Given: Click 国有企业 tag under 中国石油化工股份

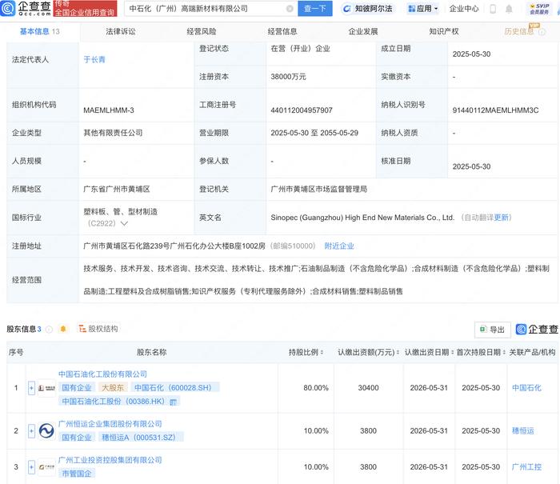Looking at the screenshot, I should 77,388.
